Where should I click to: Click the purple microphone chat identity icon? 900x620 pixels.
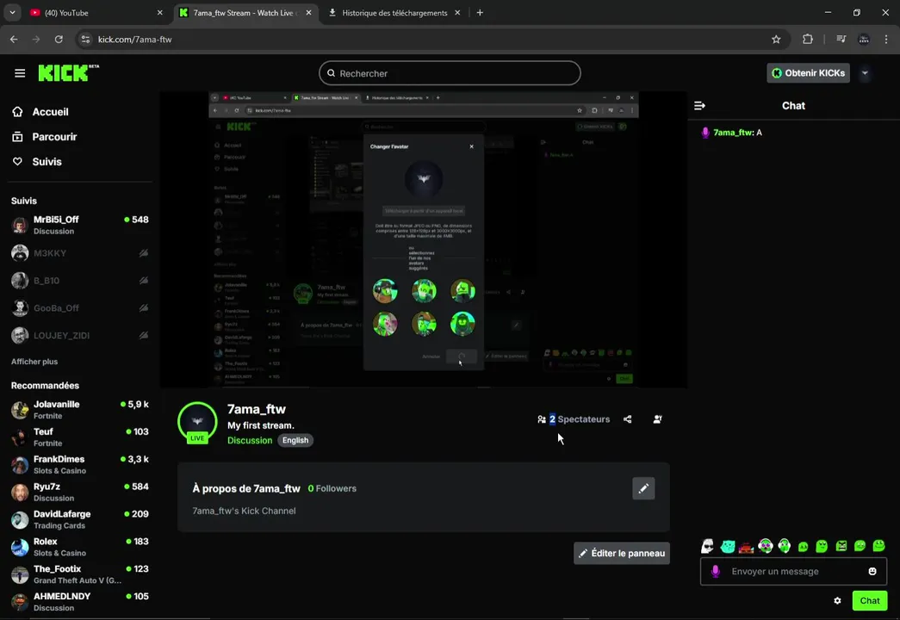tap(715, 572)
